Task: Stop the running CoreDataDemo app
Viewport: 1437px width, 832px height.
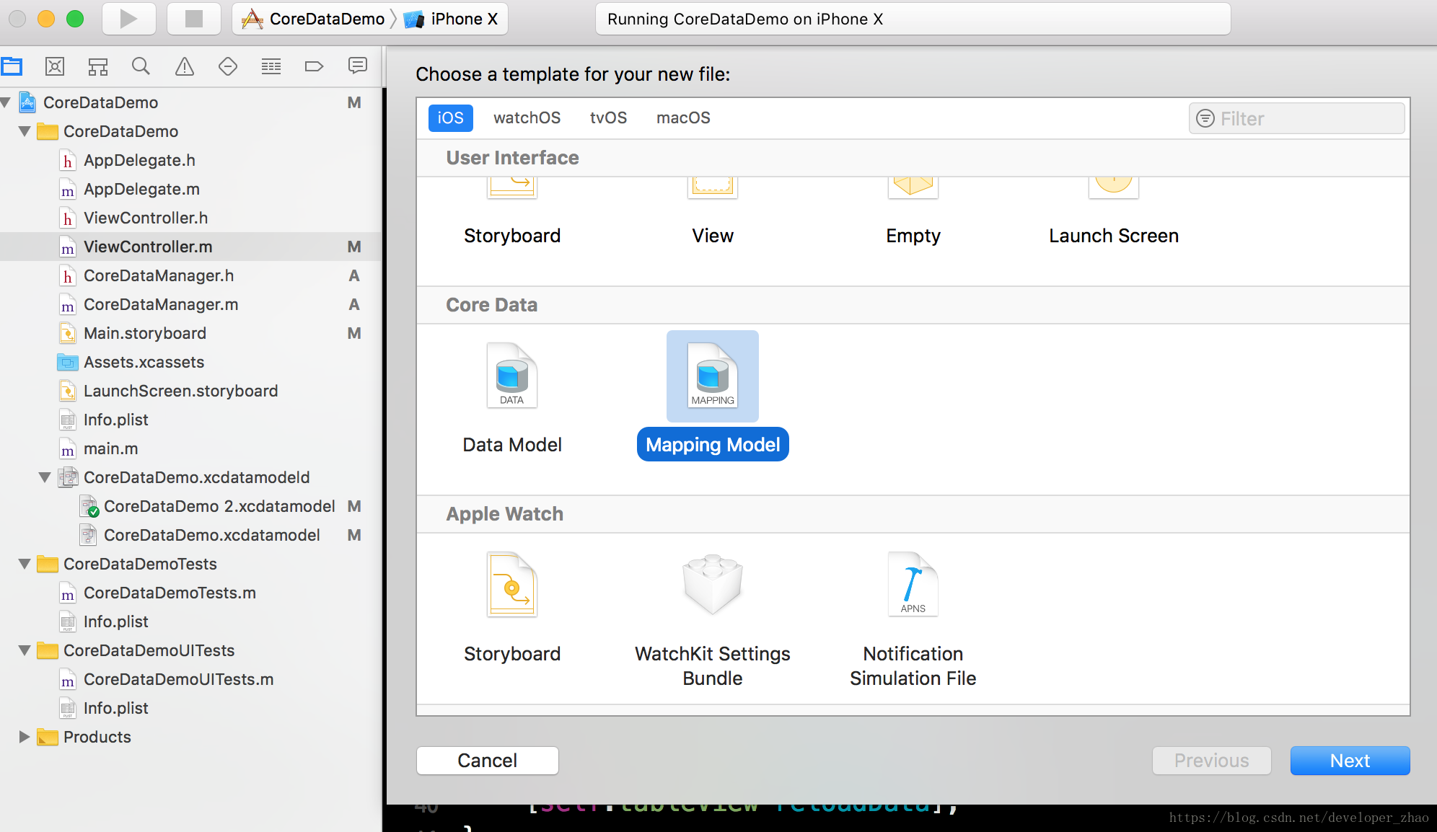Action: (193, 19)
